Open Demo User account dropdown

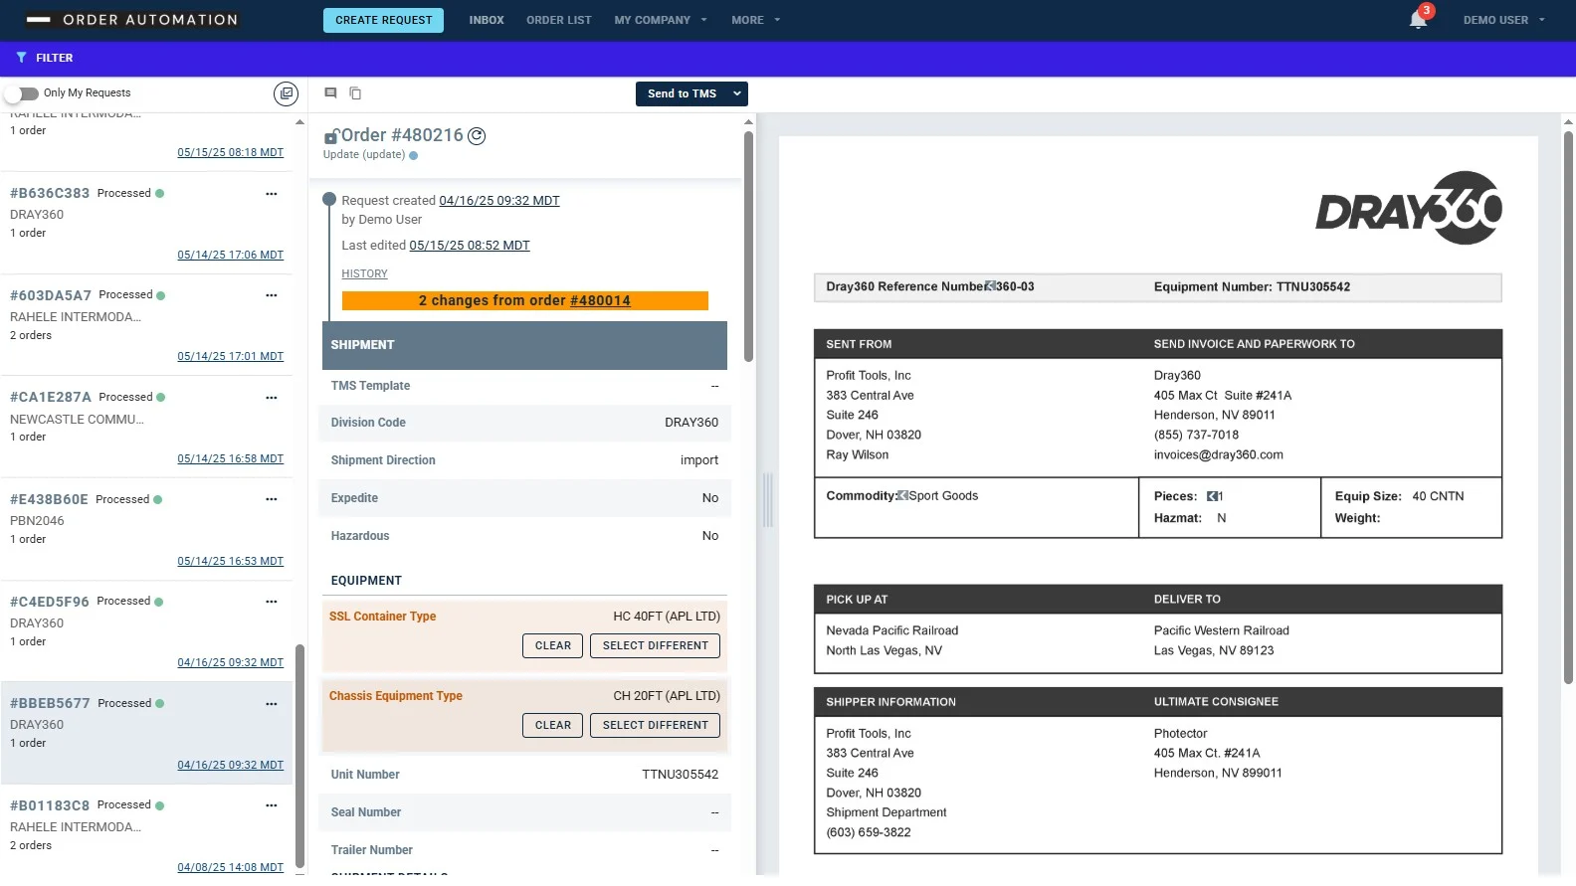point(1503,20)
